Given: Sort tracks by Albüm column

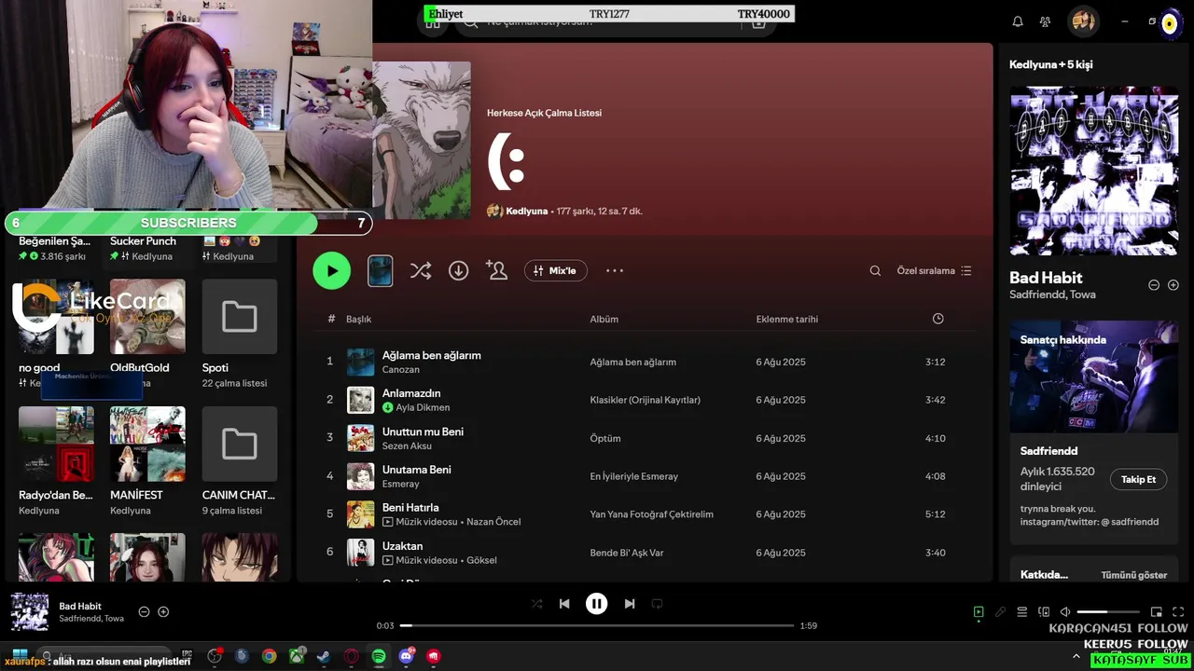Looking at the screenshot, I should (x=604, y=319).
